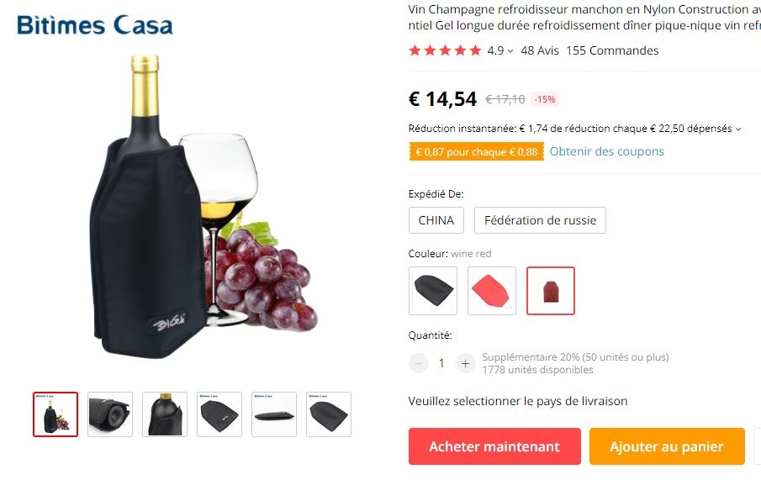Select Fédération de russie shipping origin
761x480 pixels.
[540, 220]
